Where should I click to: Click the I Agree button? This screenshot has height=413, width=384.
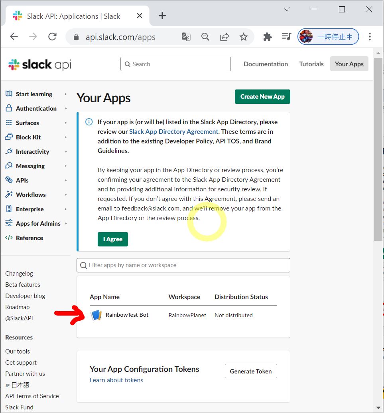113,239
